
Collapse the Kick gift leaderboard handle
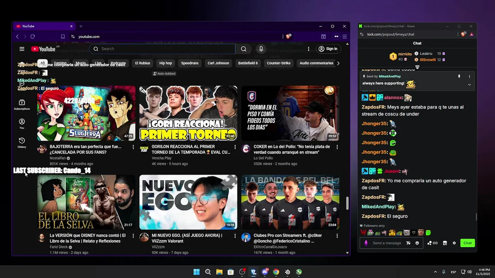point(417,67)
